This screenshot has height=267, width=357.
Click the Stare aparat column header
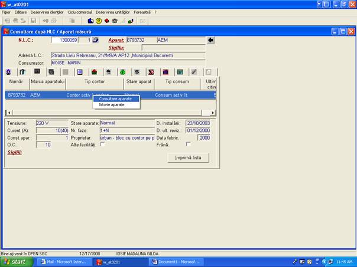[139, 84]
